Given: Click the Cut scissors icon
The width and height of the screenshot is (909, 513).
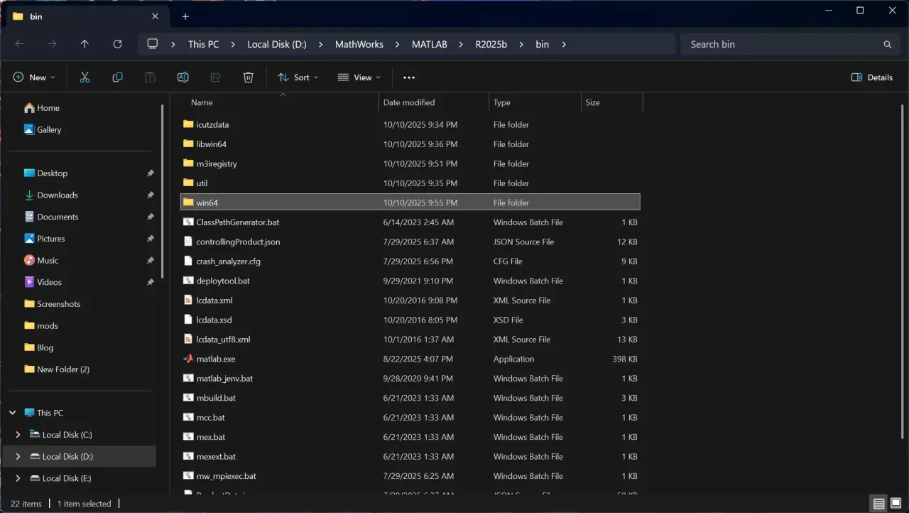Looking at the screenshot, I should coord(85,77).
